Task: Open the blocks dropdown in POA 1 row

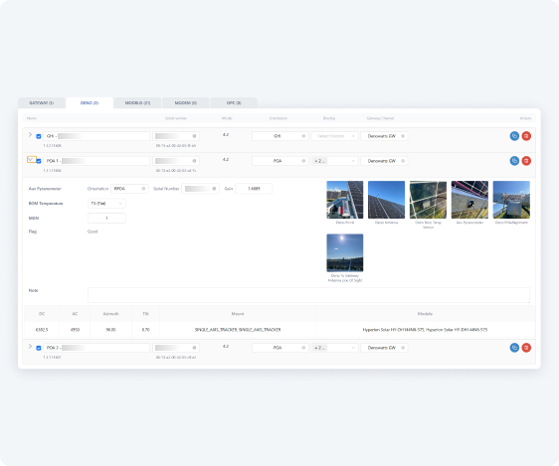Action: tap(334, 161)
